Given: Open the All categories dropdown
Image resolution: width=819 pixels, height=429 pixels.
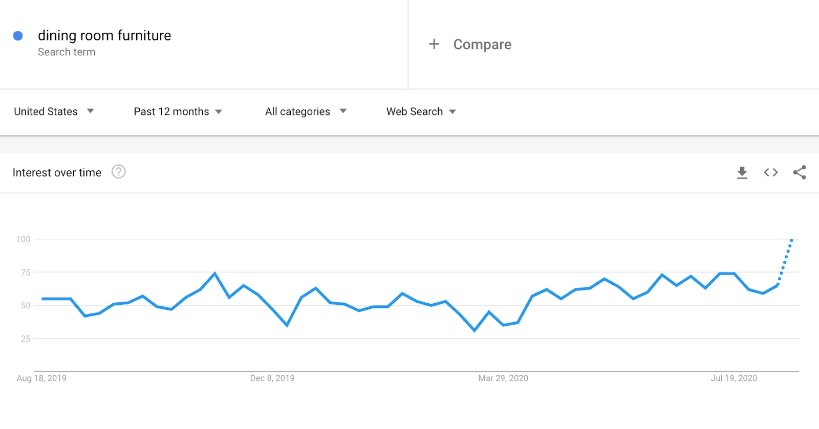Looking at the screenshot, I should pyautogui.click(x=306, y=111).
